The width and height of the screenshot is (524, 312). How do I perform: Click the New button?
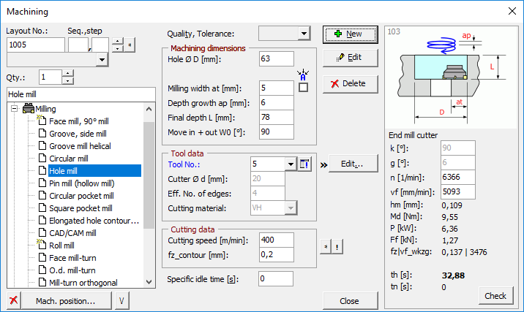coord(350,34)
